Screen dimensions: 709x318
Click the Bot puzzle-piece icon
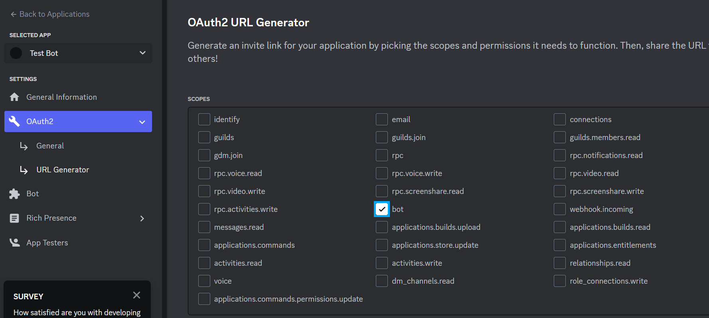click(x=14, y=194)
